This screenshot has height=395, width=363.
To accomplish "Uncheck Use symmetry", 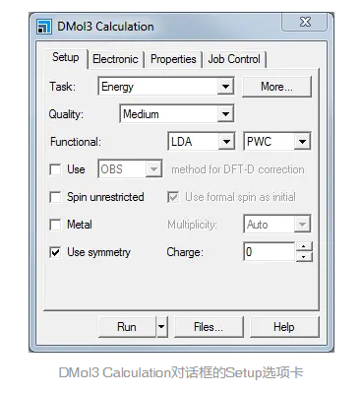I will (55, 252).
